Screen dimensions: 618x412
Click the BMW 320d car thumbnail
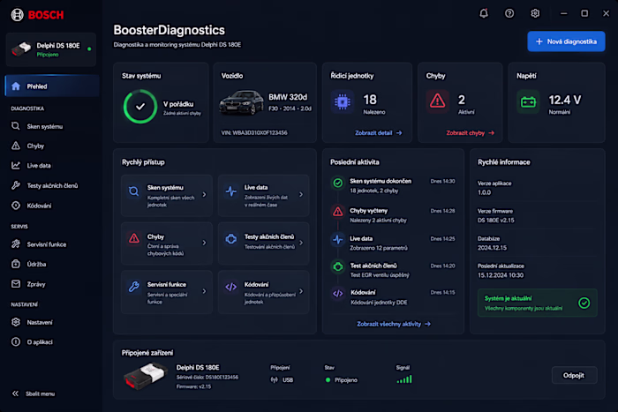pos(241,102)
